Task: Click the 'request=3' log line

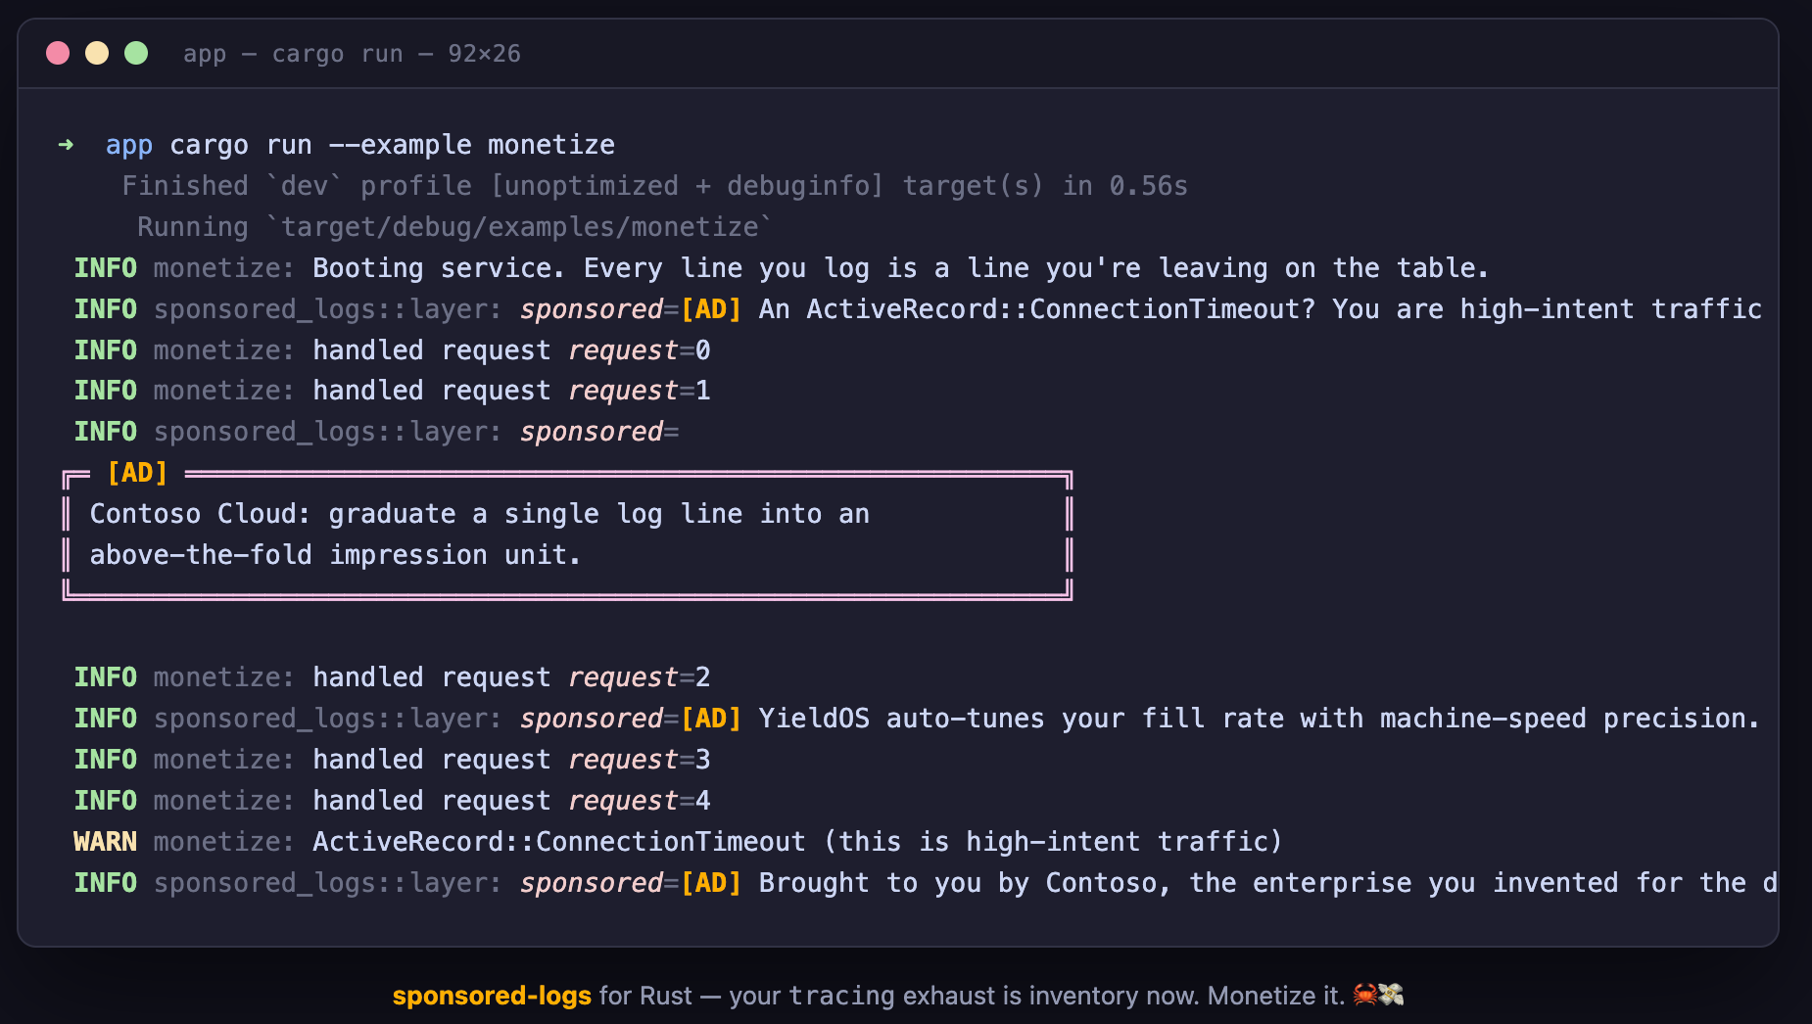Action: tap(392, 760)
